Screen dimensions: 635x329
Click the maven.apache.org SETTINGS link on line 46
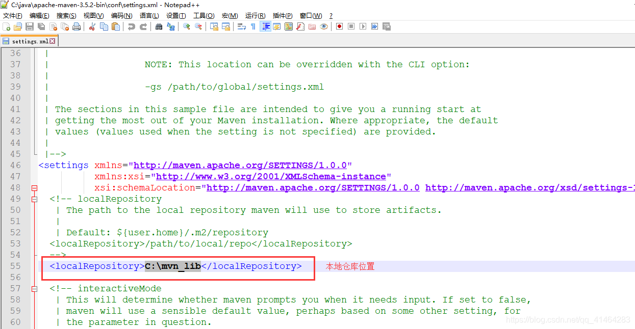[x=240, y=166]
